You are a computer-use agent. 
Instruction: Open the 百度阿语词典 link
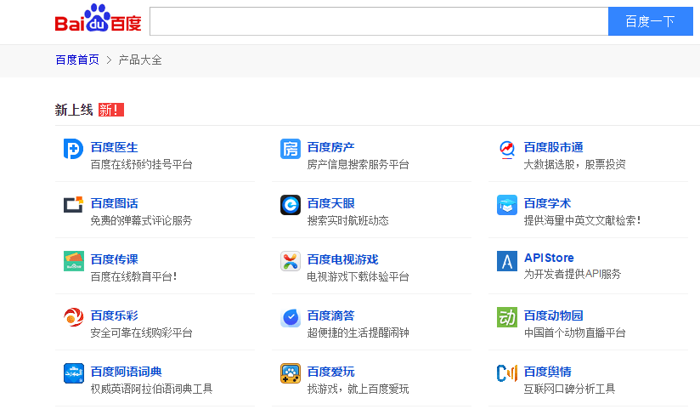point(127,372)
